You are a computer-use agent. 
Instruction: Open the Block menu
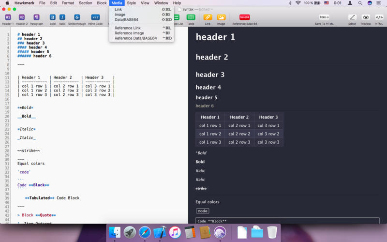pos(102,3)
